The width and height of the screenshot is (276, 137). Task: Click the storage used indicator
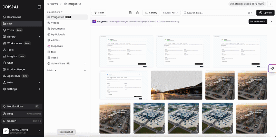[x=247, y=4]
